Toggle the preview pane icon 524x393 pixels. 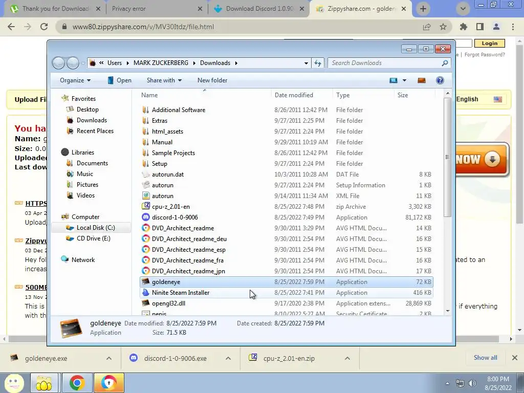422,80
